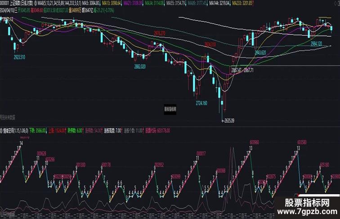Click stock code 600088 in lower chart
Viewport: 340px width, 219px height.
[221, 170]
